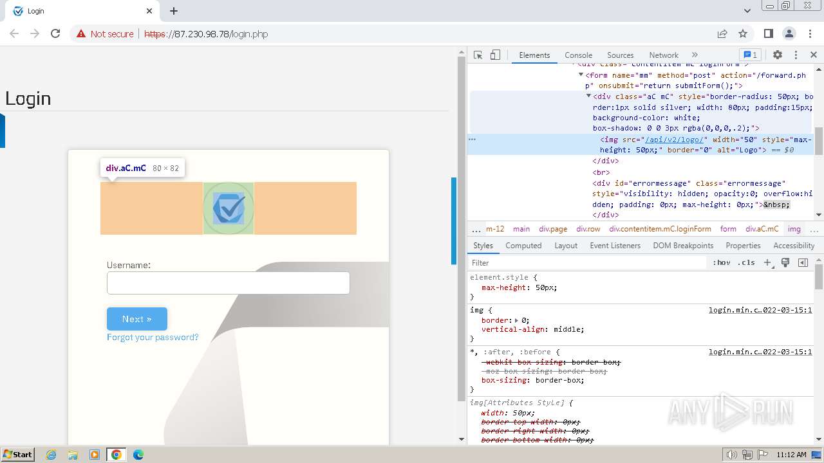The width and height of the screenshot is (824, 463).
Task: Select the form breadcrumb
Action: (728, 229)
